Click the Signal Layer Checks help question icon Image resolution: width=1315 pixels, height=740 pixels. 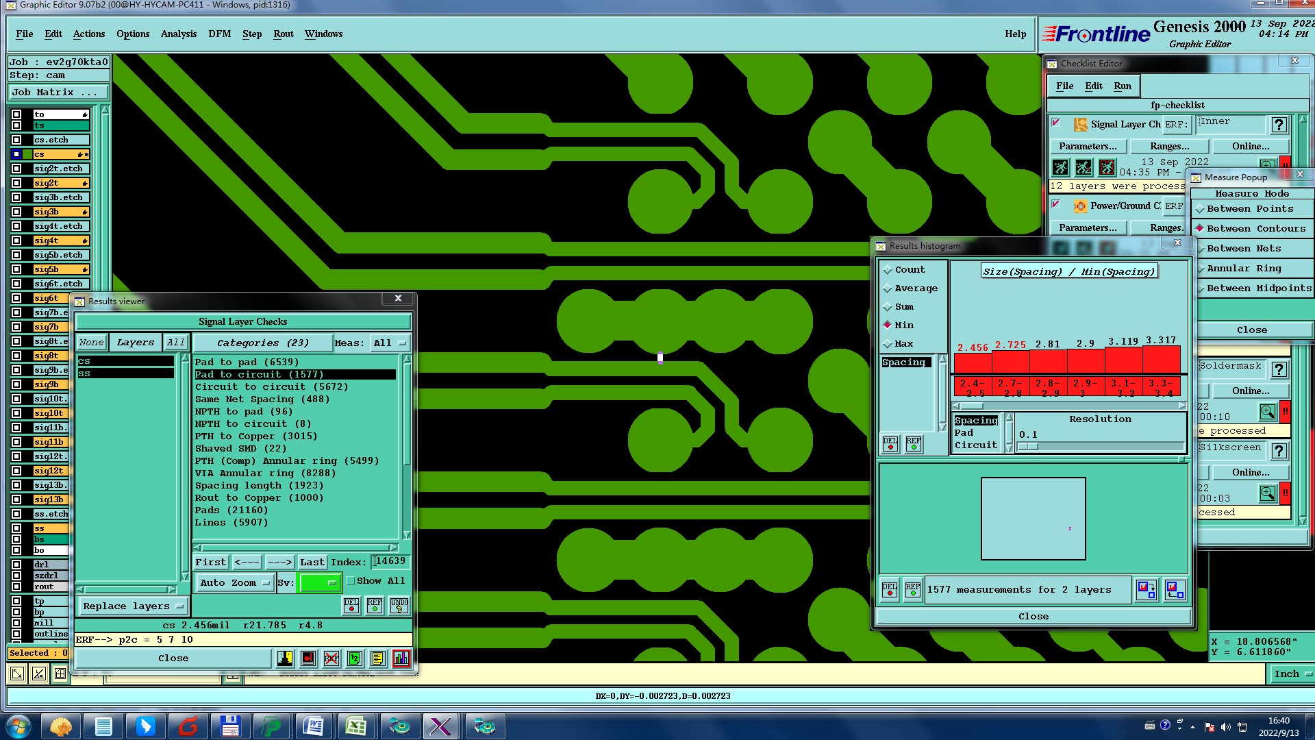[x=1279, y=125]
